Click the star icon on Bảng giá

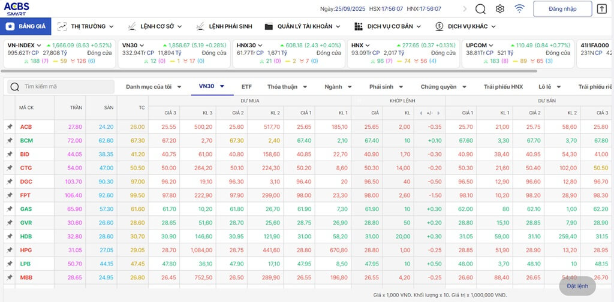[11, 26]
